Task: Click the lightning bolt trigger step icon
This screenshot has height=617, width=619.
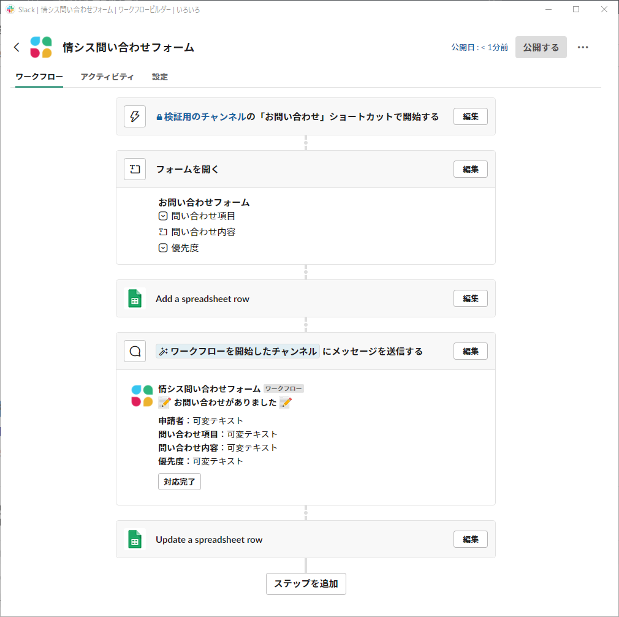Action: [135, 116]
